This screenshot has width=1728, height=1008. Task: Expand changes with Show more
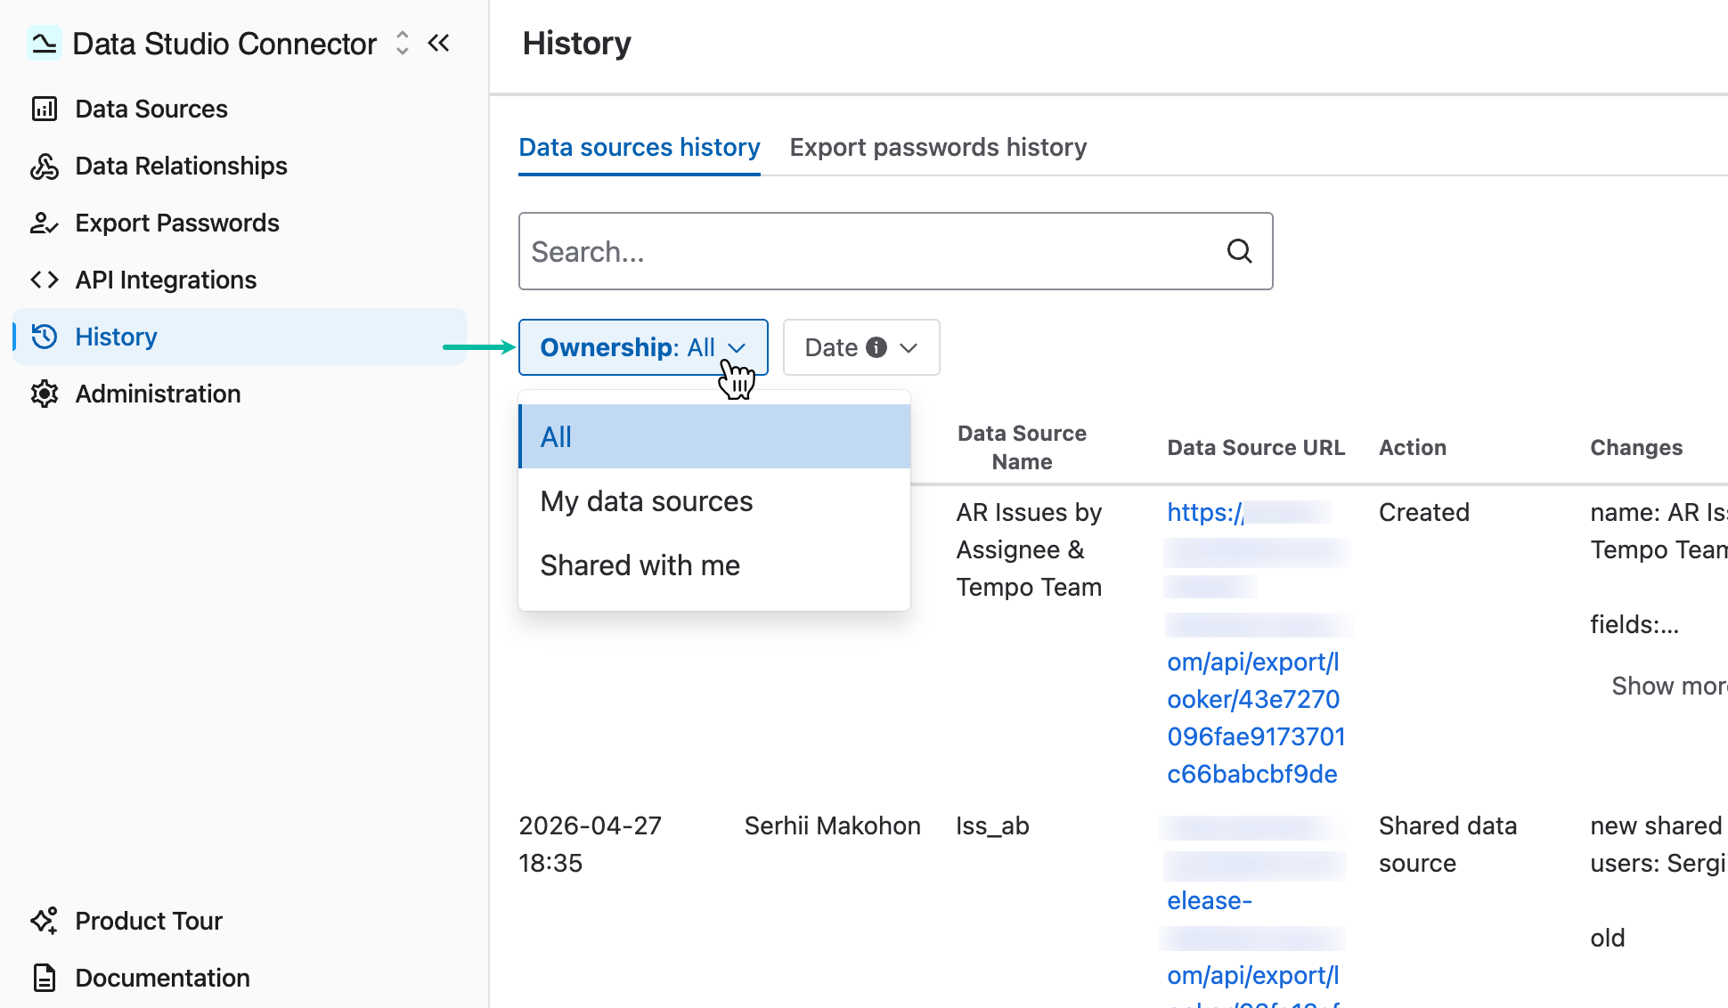[1669, 686]
